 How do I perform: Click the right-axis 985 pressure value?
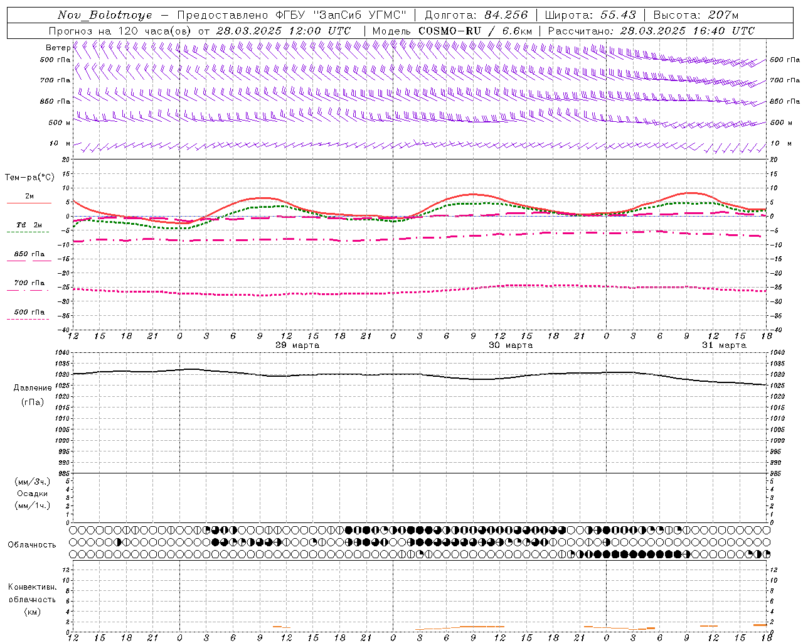777,473
